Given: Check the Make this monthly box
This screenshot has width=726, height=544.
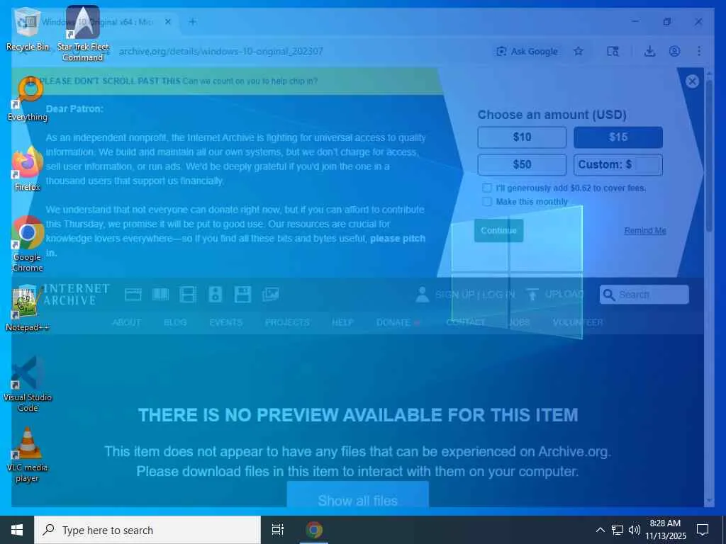Looking at the screenshot, I should click(486, 202).
